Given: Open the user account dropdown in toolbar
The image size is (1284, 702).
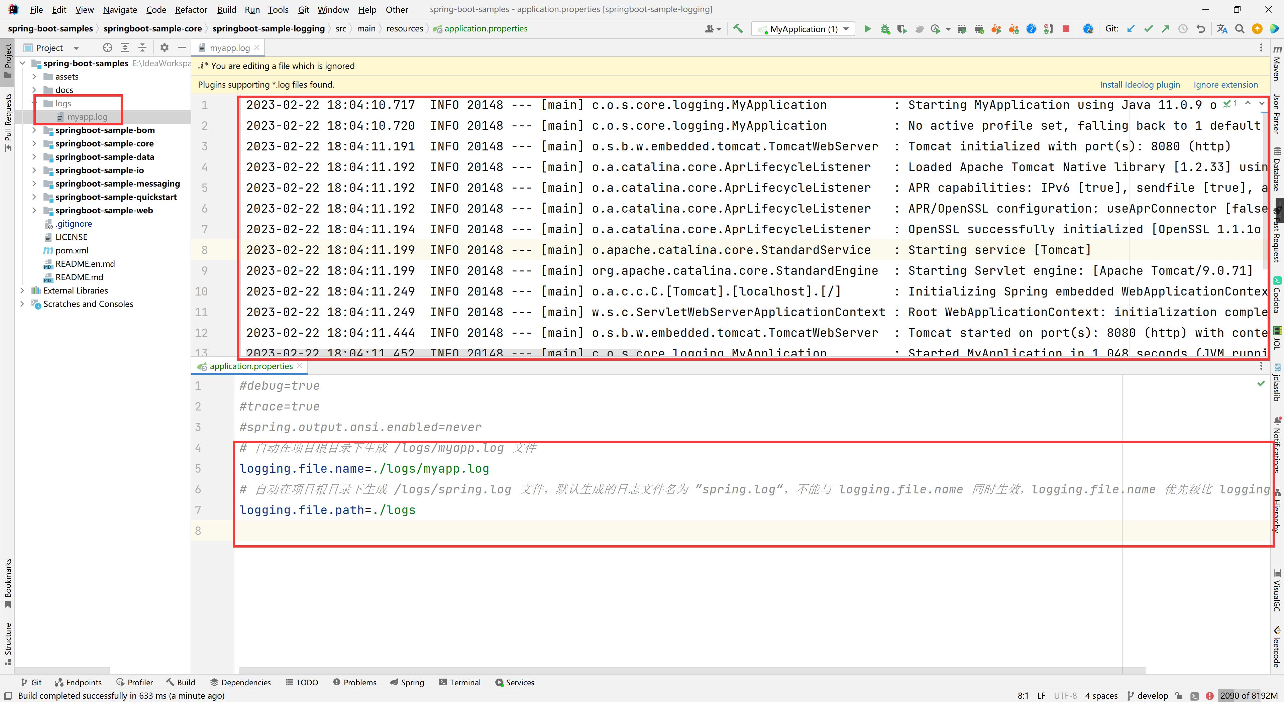Looking at the screenshot, I should (x=713, y=29).
